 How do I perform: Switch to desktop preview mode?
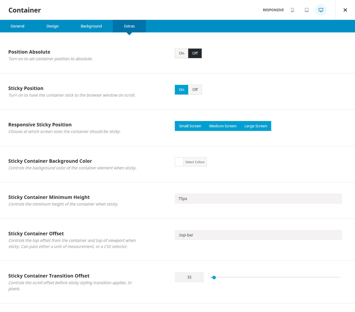pyautogui.click(x=321, y=10)
